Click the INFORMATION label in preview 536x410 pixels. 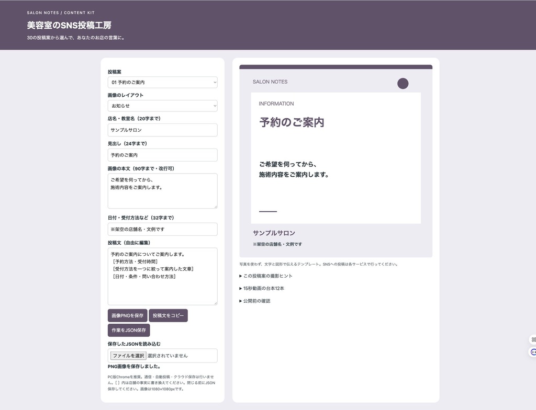click(x=276, y=104)
